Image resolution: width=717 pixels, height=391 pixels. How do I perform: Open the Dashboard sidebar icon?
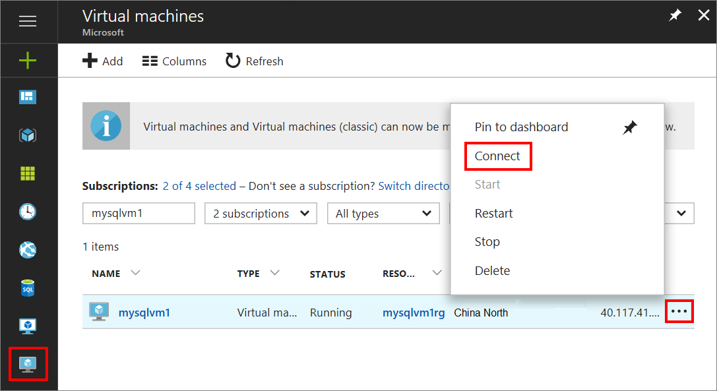coord(28,98)
